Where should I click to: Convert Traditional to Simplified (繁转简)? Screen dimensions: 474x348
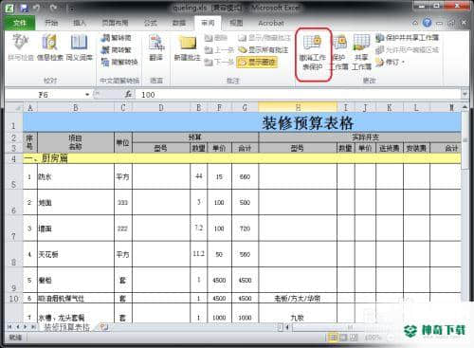[116, 38]
